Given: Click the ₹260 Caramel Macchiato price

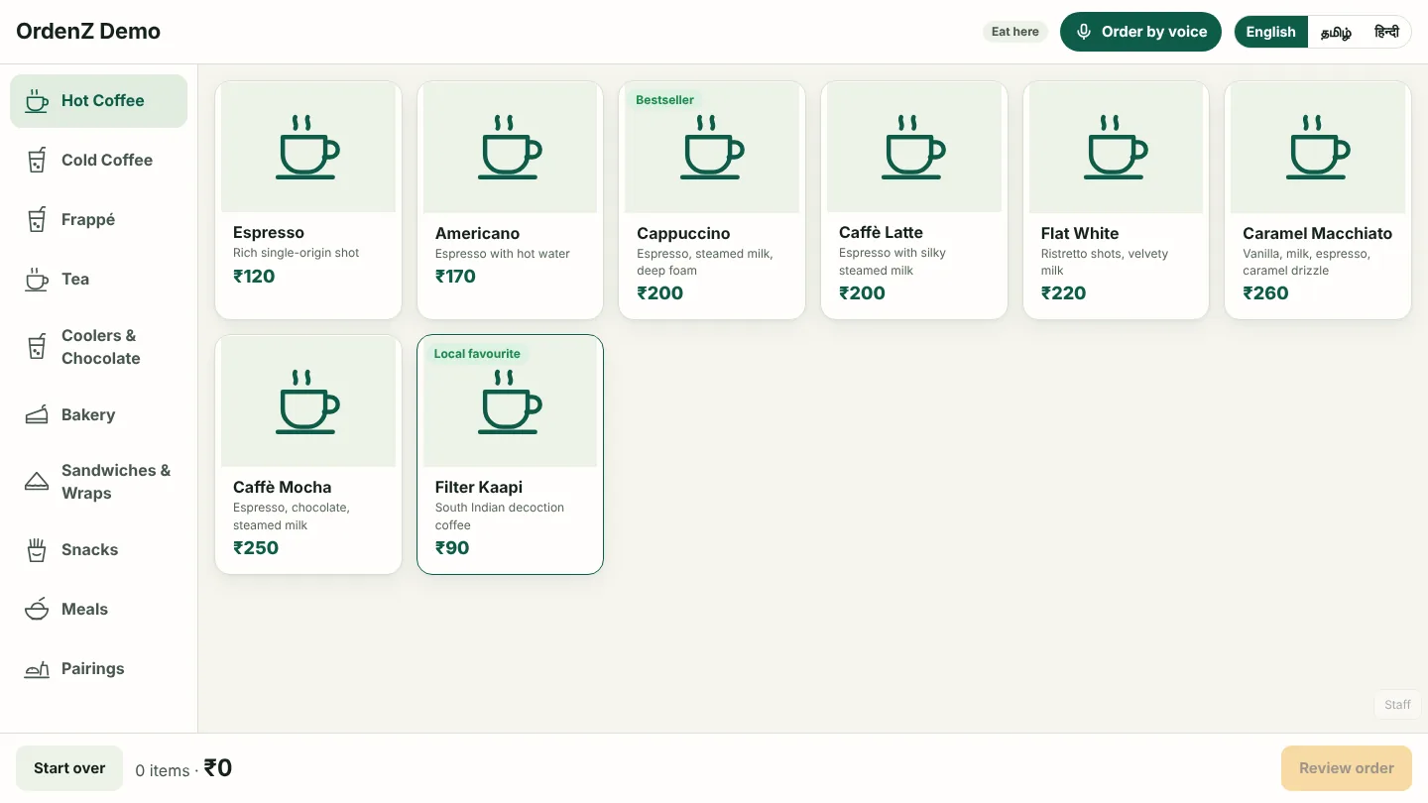Looking at the screenshot, I should [x=1265, y=293].
